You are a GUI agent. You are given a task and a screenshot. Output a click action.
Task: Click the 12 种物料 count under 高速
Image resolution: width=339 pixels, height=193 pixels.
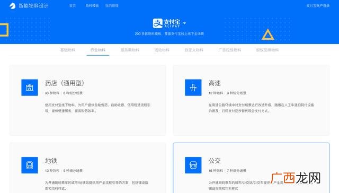click(216, 93)
